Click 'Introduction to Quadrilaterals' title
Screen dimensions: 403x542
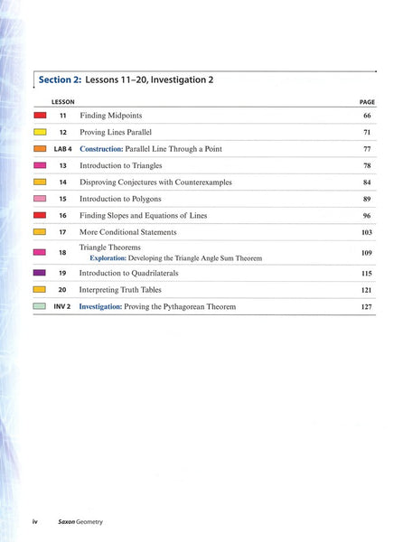tap(129, 273)
